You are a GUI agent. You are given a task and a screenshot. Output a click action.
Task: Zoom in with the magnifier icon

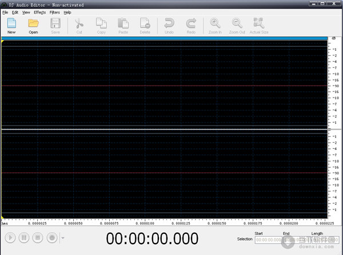click(x=216, y=25)
